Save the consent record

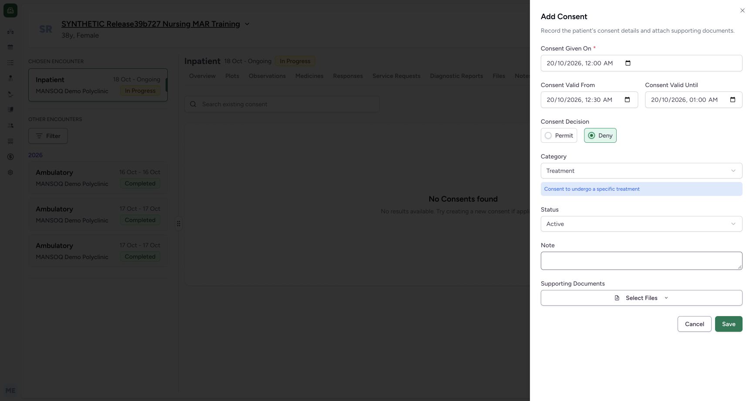(x=729, y=324)
